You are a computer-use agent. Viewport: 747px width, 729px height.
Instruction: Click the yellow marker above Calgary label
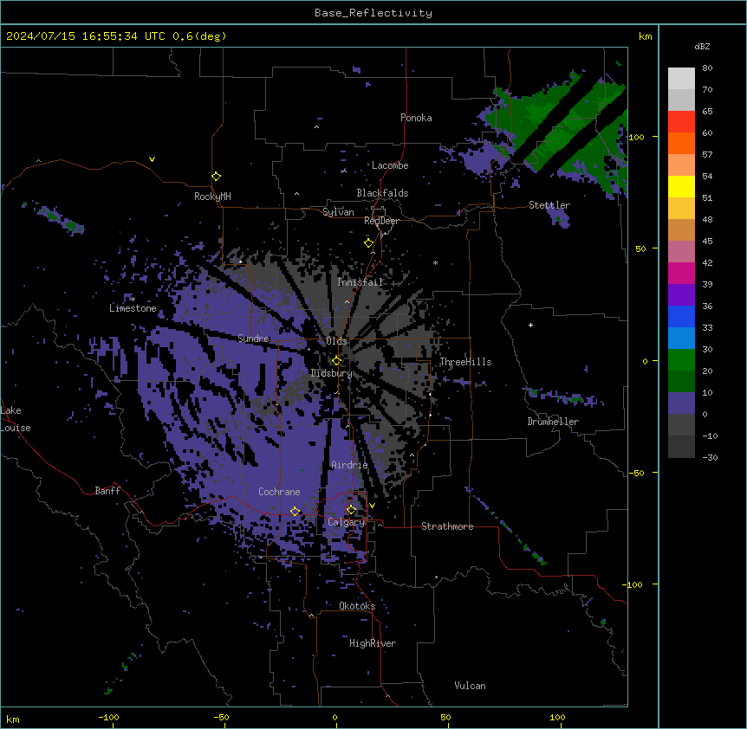[351, 510]
